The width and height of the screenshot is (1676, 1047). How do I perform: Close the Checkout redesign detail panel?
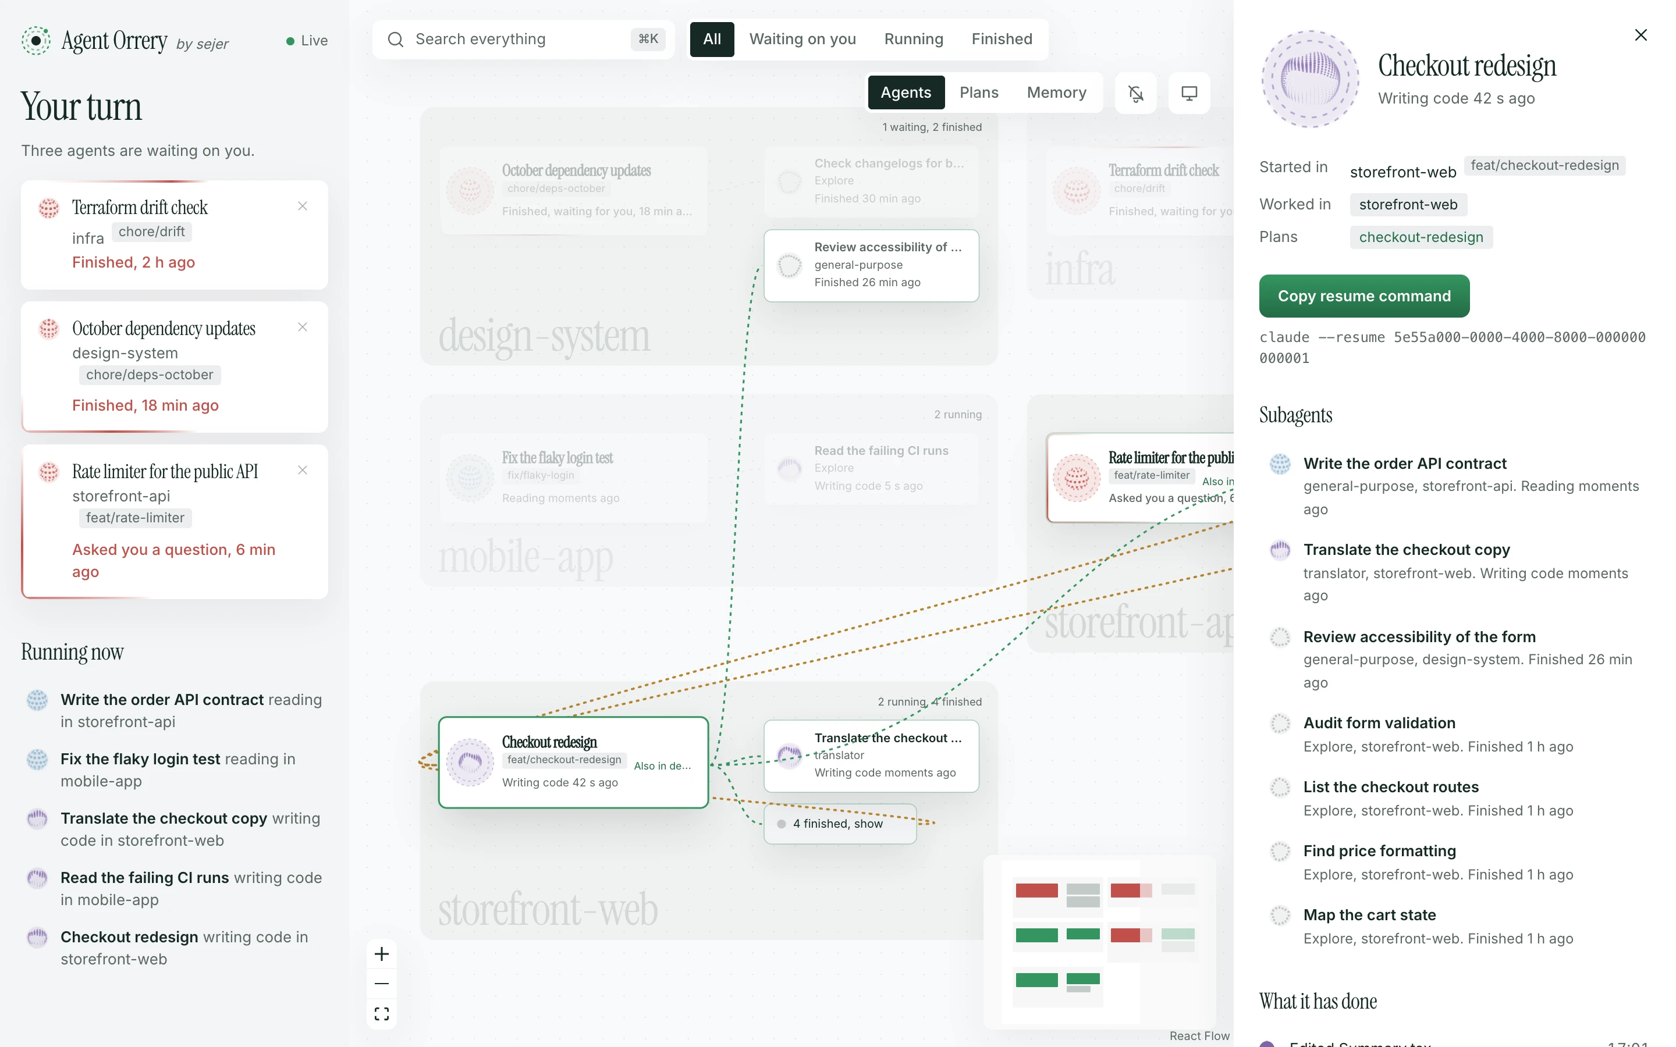1641,35
